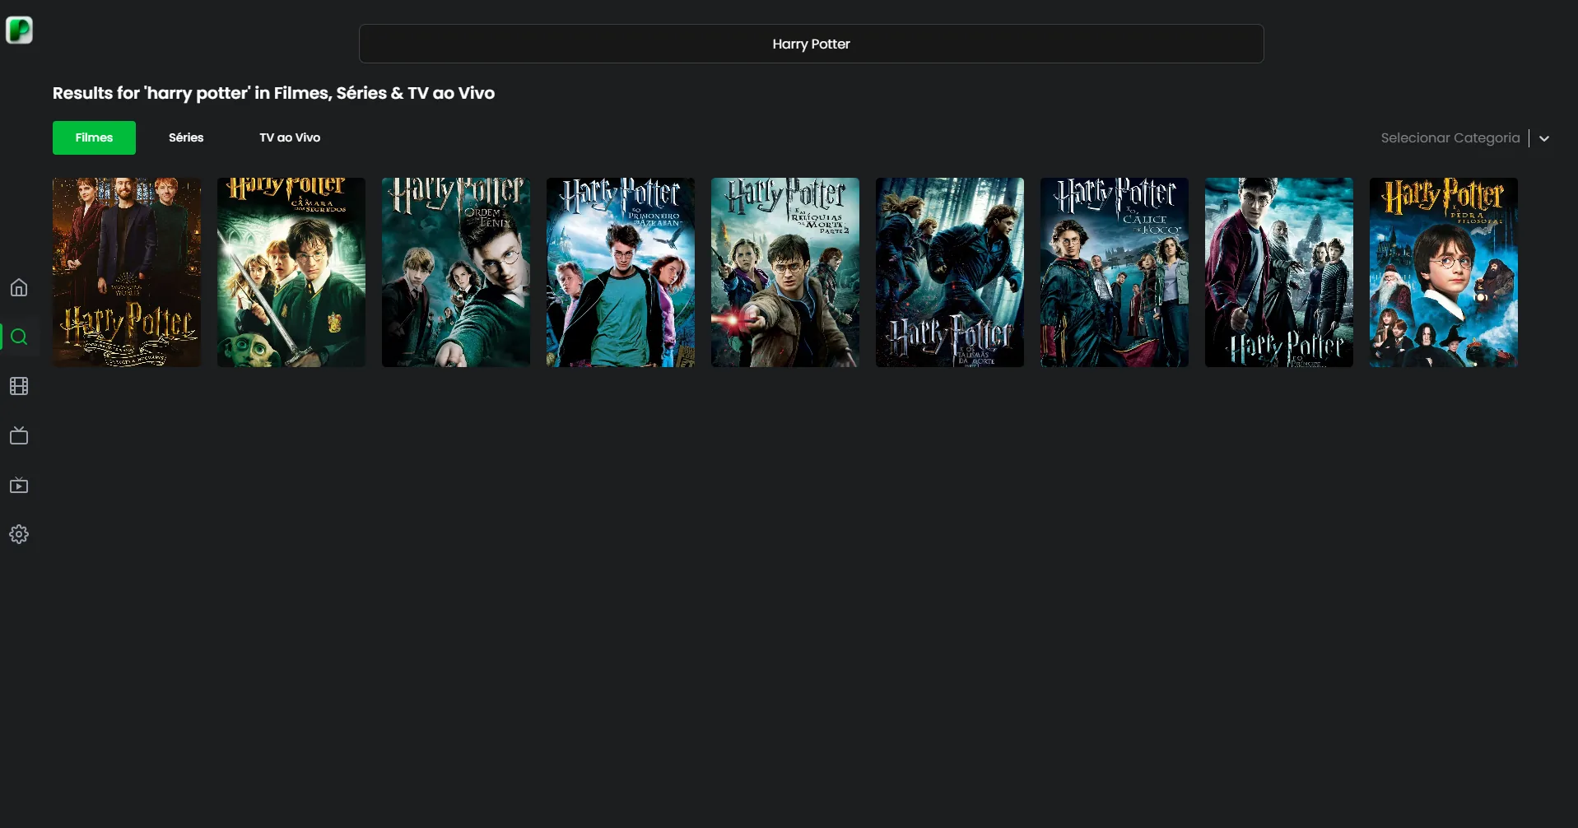The height and width of the screenshot is (828, 1578).
Task: Open the Return to Hogwarts reunion poster
Action: (127, 272)
